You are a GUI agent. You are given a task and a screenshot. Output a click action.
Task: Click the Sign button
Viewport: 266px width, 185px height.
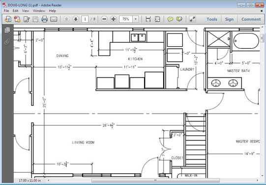229,19
